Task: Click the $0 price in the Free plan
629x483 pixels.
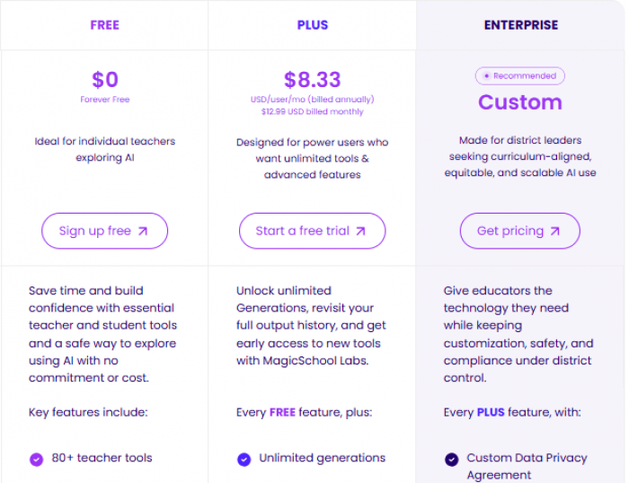Action: (x=104, y=79)
